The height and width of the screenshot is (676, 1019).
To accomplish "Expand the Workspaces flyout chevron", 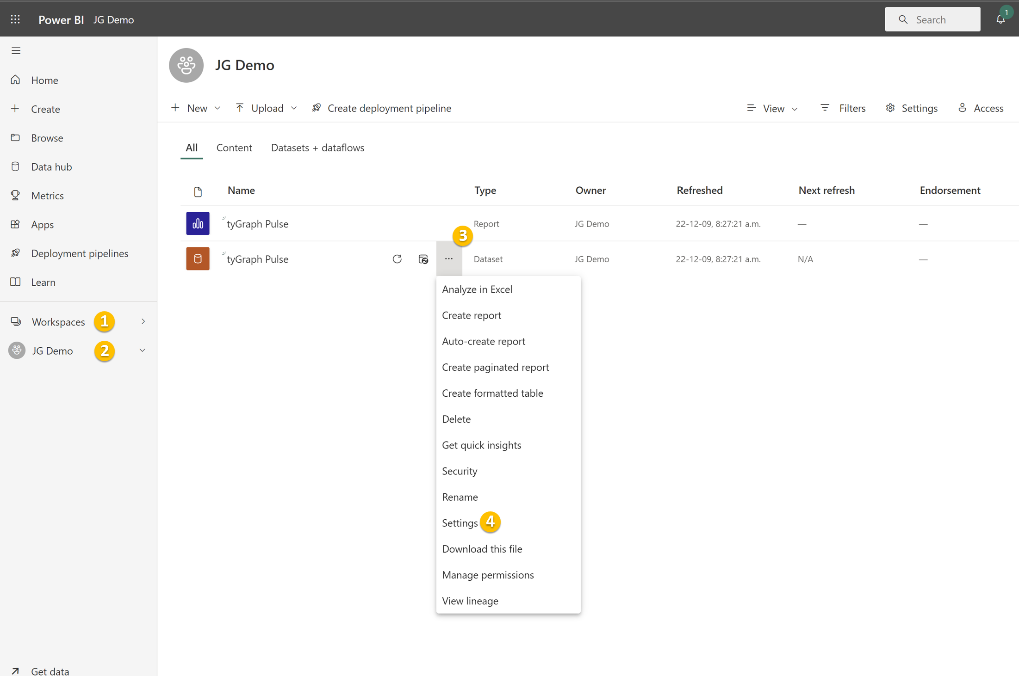I will click(143, 321).
